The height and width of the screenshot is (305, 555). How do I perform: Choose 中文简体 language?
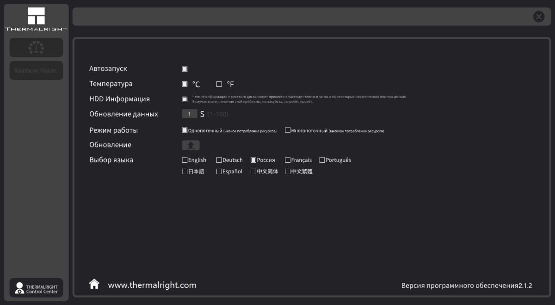[253, 171]
